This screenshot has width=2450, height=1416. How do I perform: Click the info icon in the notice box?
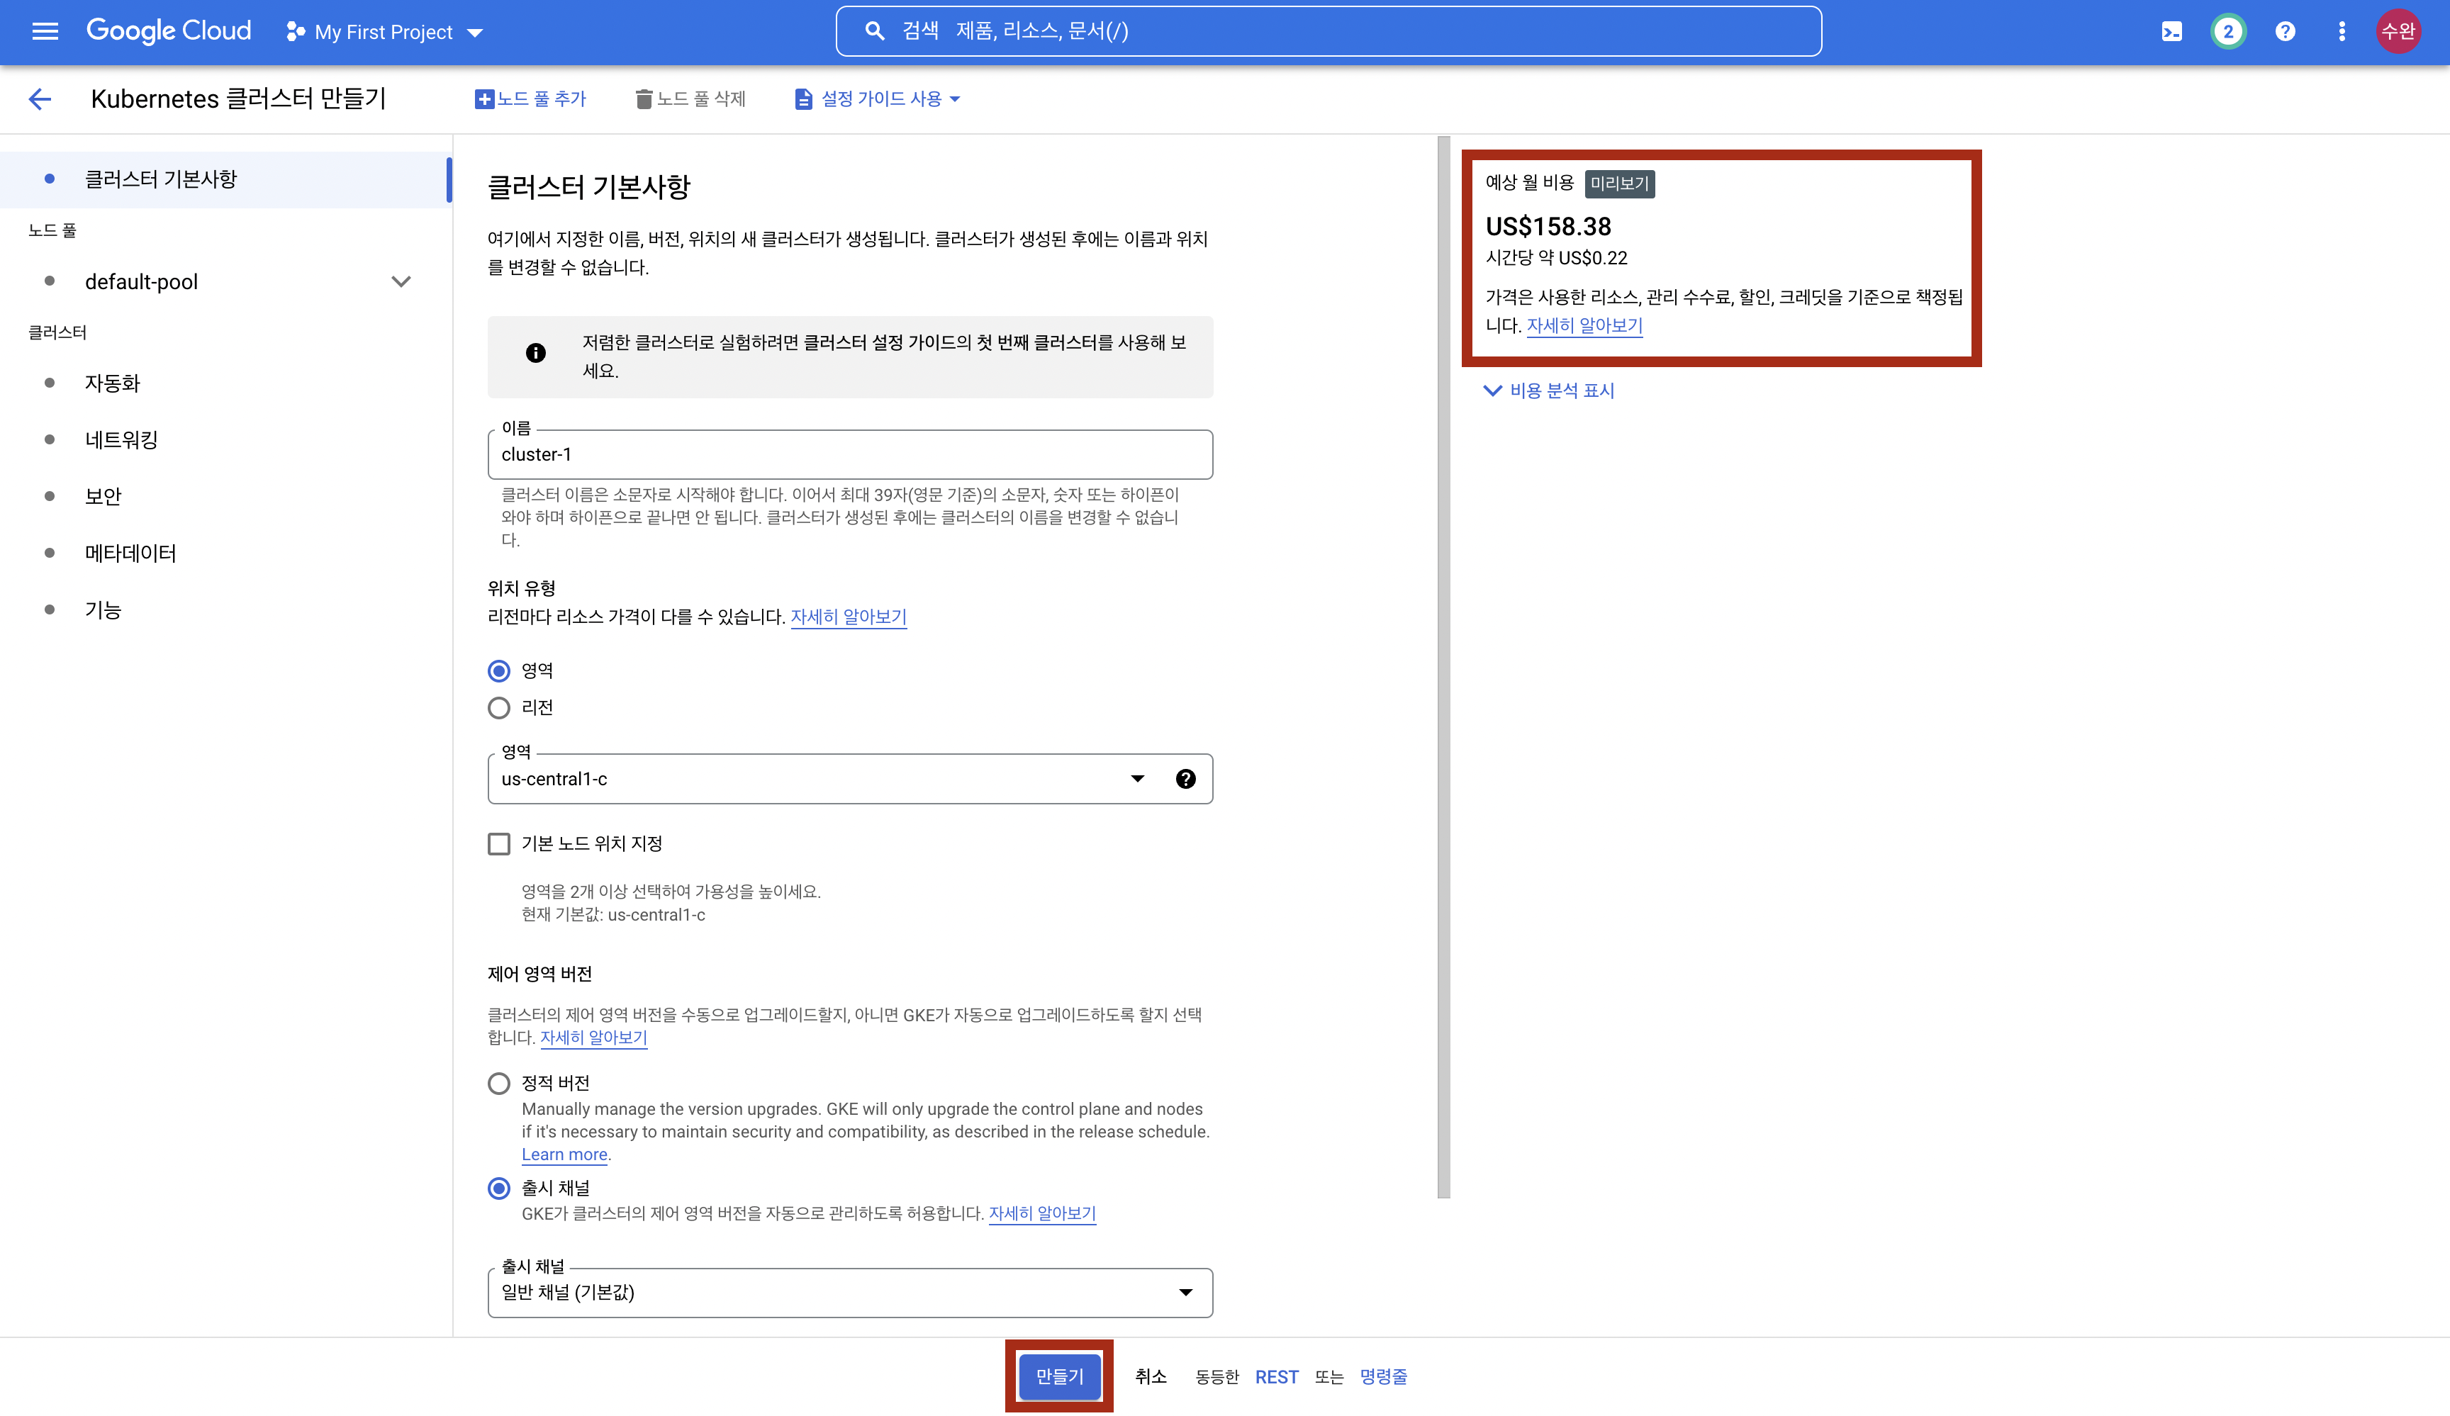(535, 353)
